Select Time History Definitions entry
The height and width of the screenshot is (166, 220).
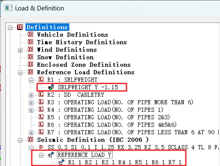tap(82, 42)
